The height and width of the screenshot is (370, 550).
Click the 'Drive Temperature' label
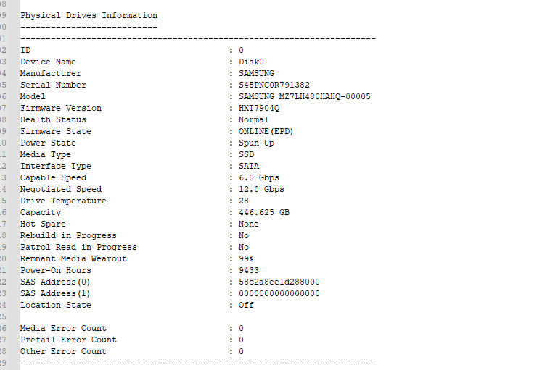63,201
